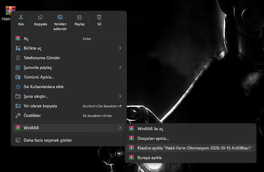Image resolution: width=264 pixels, height=172 pixels.
Task: Open the Birlikte aç submenu
Action: click(69, 48)
